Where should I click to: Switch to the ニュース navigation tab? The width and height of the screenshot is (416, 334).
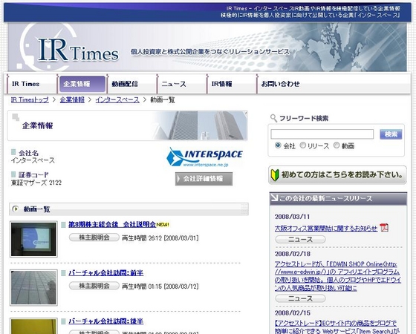pos(174,84)
